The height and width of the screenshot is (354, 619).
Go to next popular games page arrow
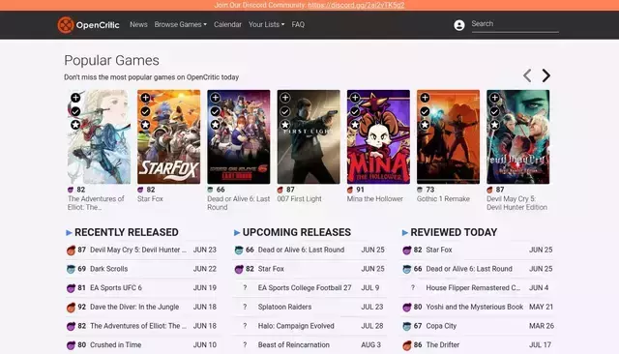(x=545, y=75)
